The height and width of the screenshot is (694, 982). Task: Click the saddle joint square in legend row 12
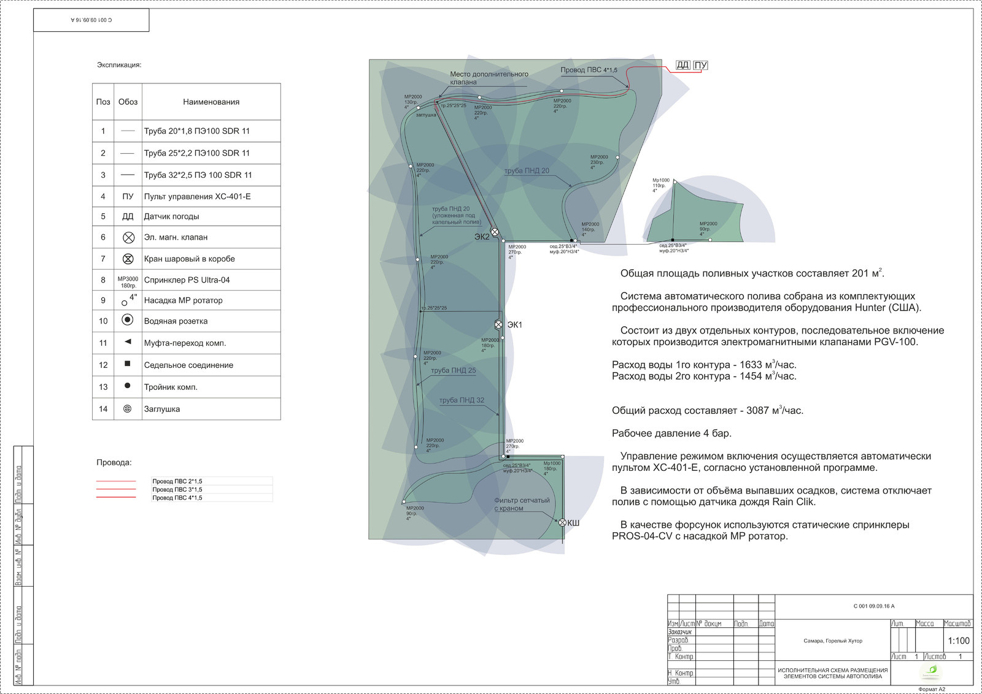pyautogui.click(x=128, y=364)
